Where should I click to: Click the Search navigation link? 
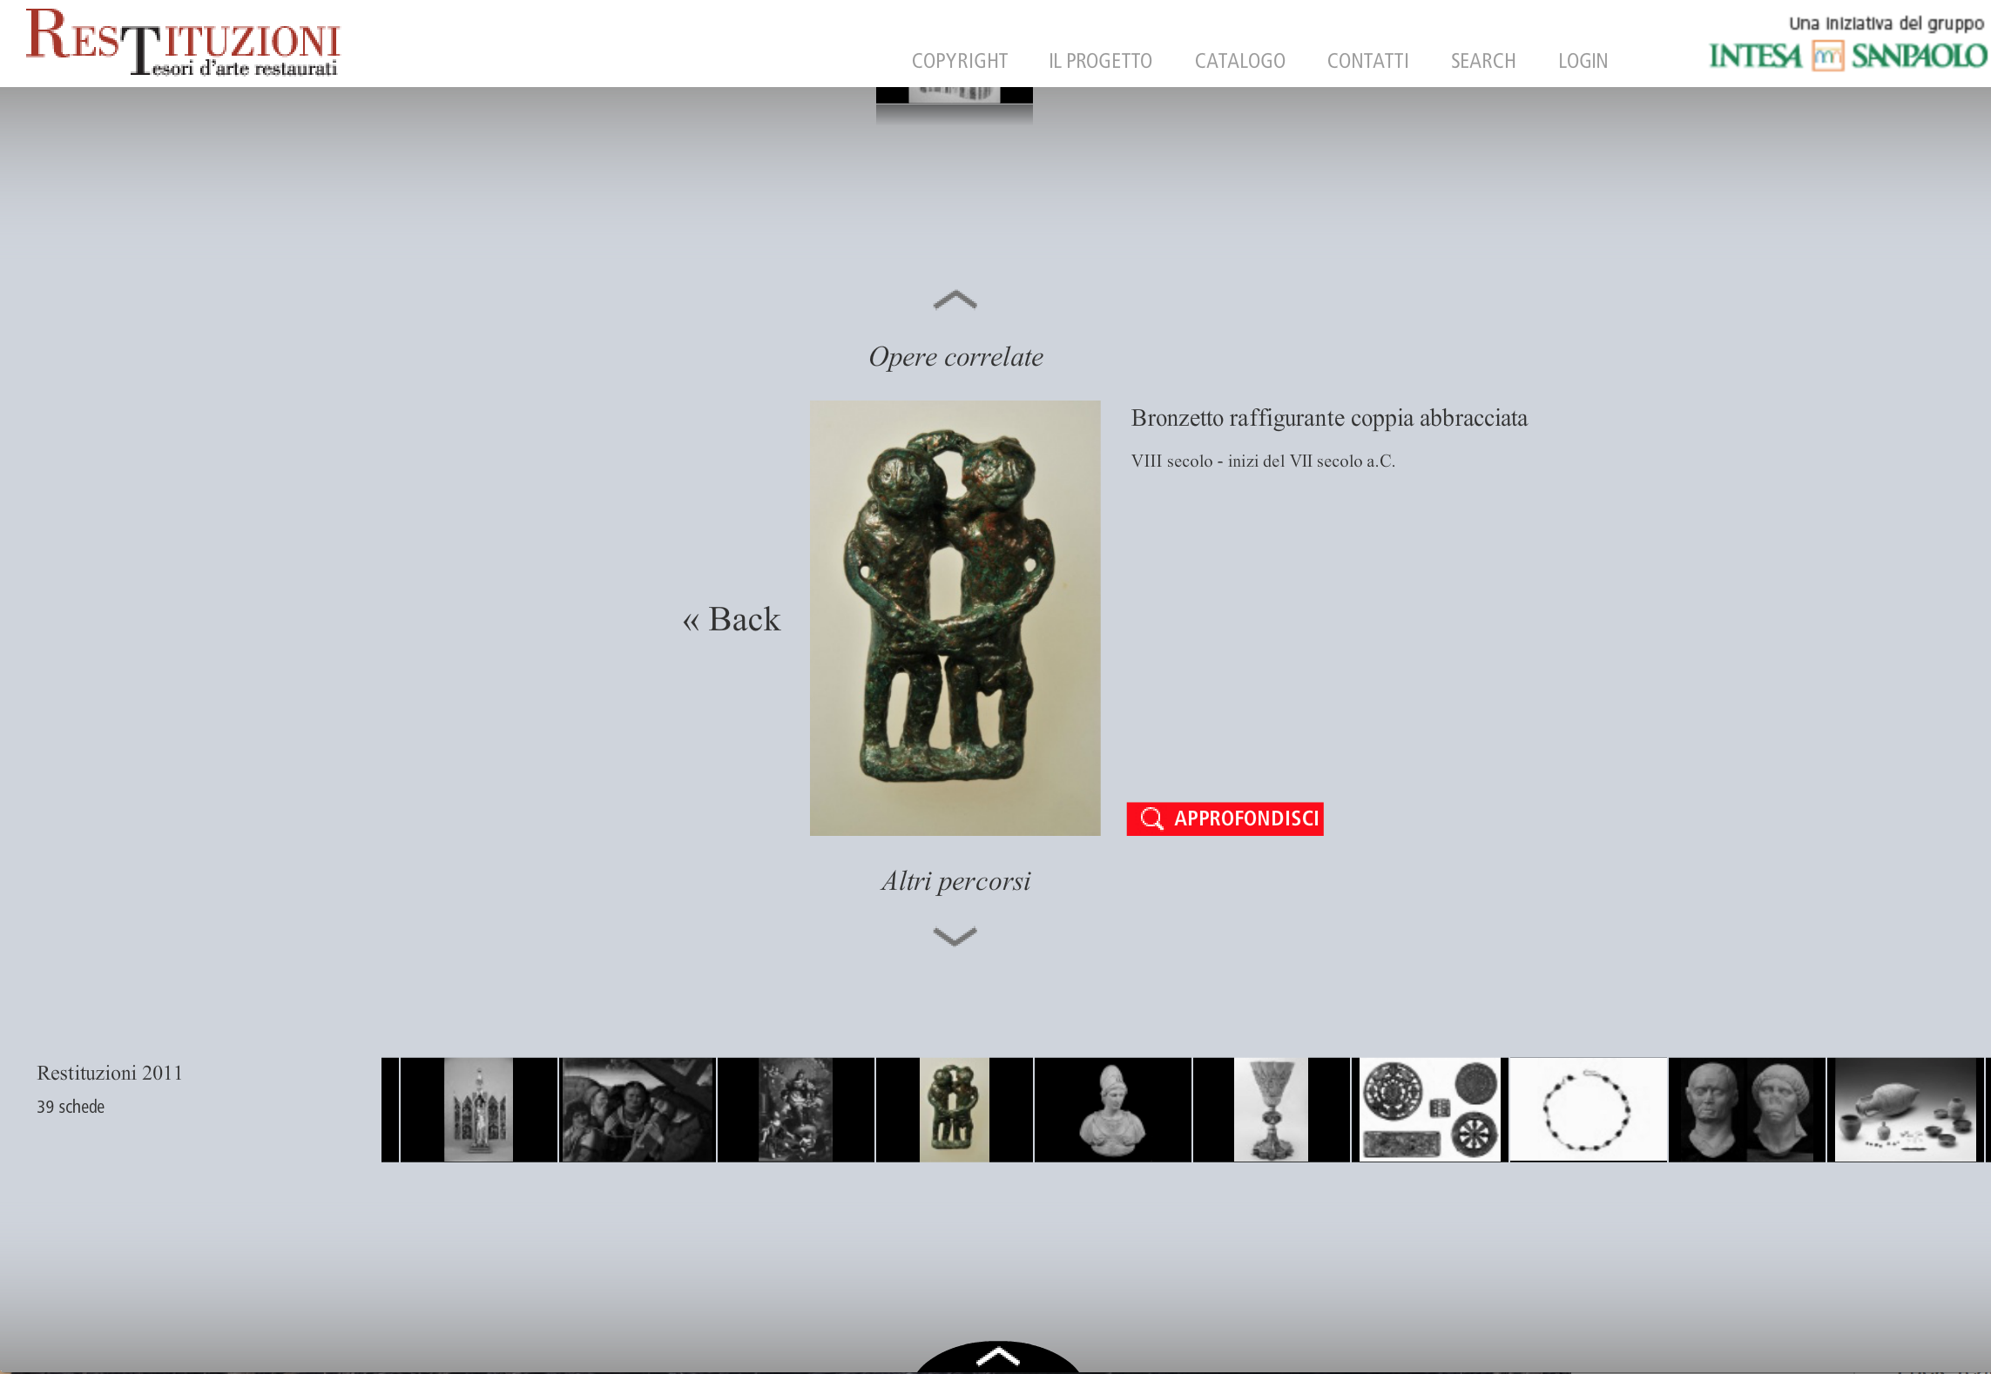[x=1482, y=61]
